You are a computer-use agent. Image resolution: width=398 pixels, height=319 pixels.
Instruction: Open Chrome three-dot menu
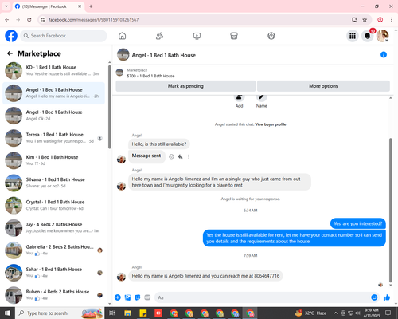tap(392, 20)
